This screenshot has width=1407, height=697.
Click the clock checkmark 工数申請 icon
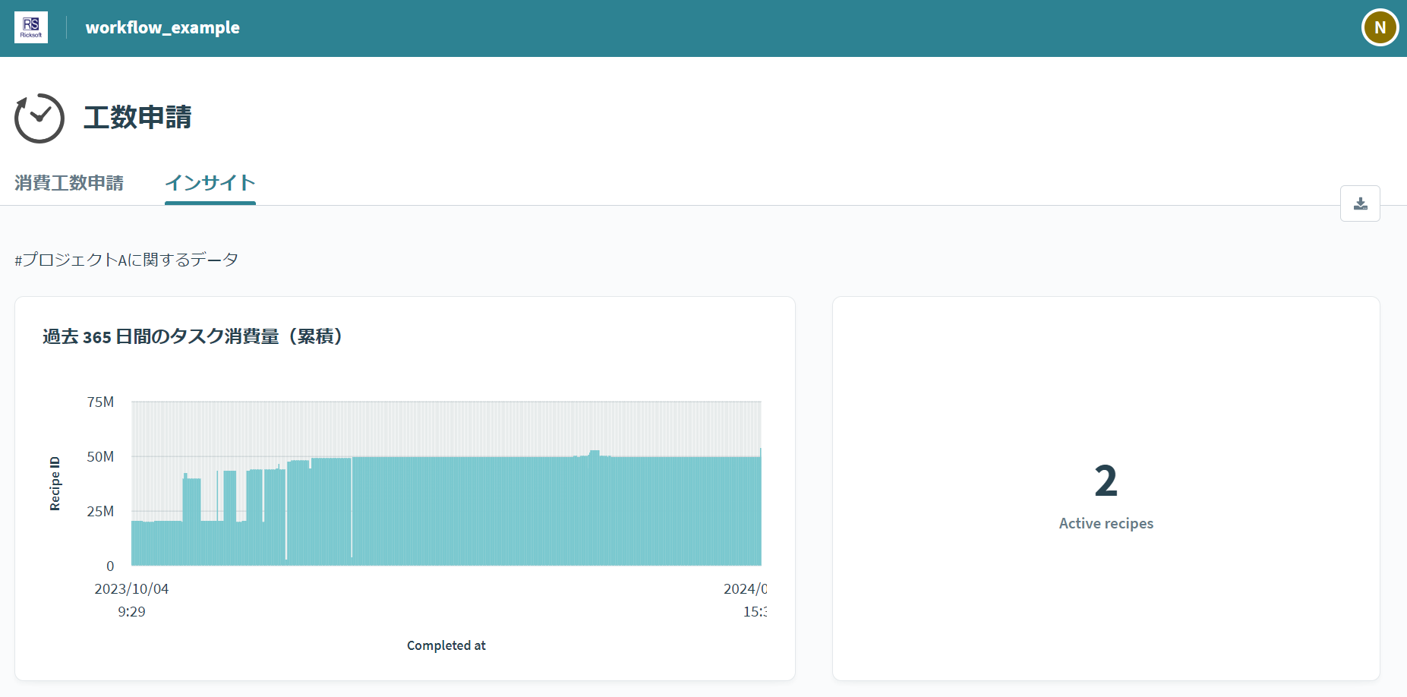point(39,118)
